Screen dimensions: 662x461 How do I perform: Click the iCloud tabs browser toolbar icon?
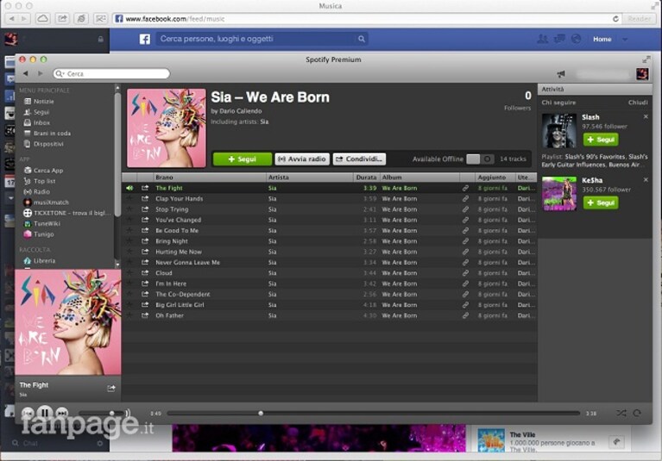[42, 19]
